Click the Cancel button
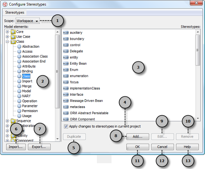The height and width of the screenshot is (169, 205). (162, 147)
